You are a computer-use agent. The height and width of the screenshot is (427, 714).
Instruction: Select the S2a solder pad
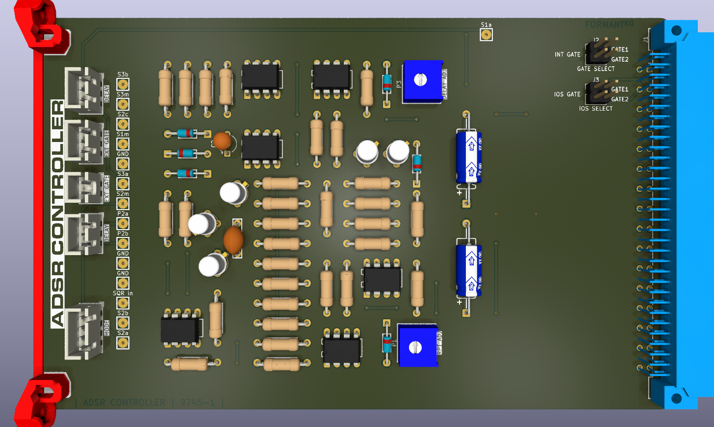click(x=123, y=343)
